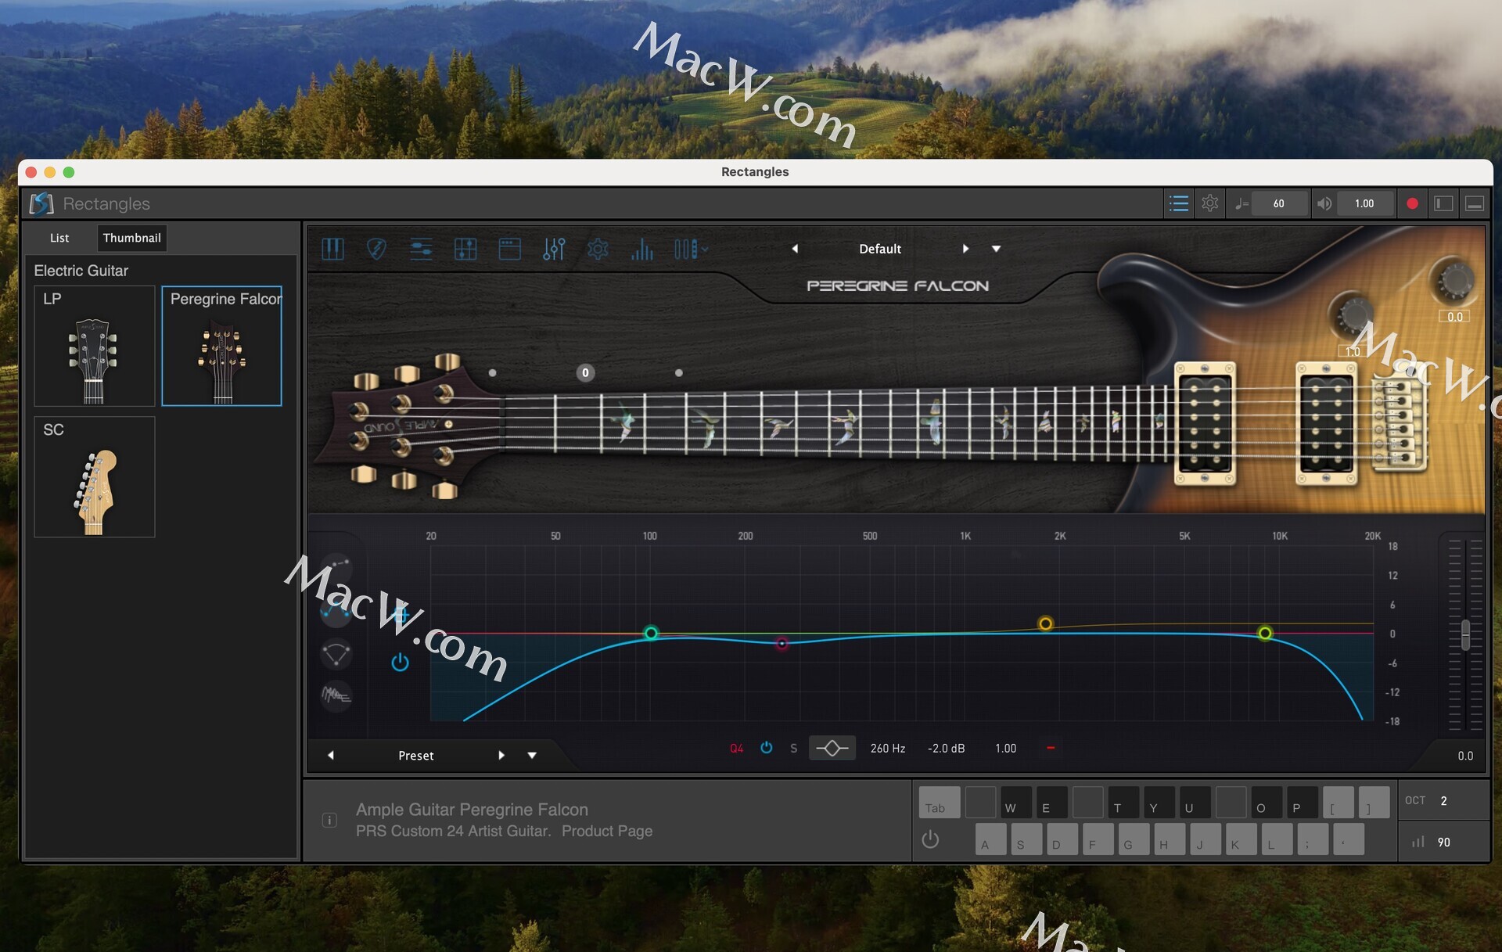The height and width of the screenshot is (952, 1502).
Task: Open the Default preset dropdown menu
Action: tap(996, 249)
